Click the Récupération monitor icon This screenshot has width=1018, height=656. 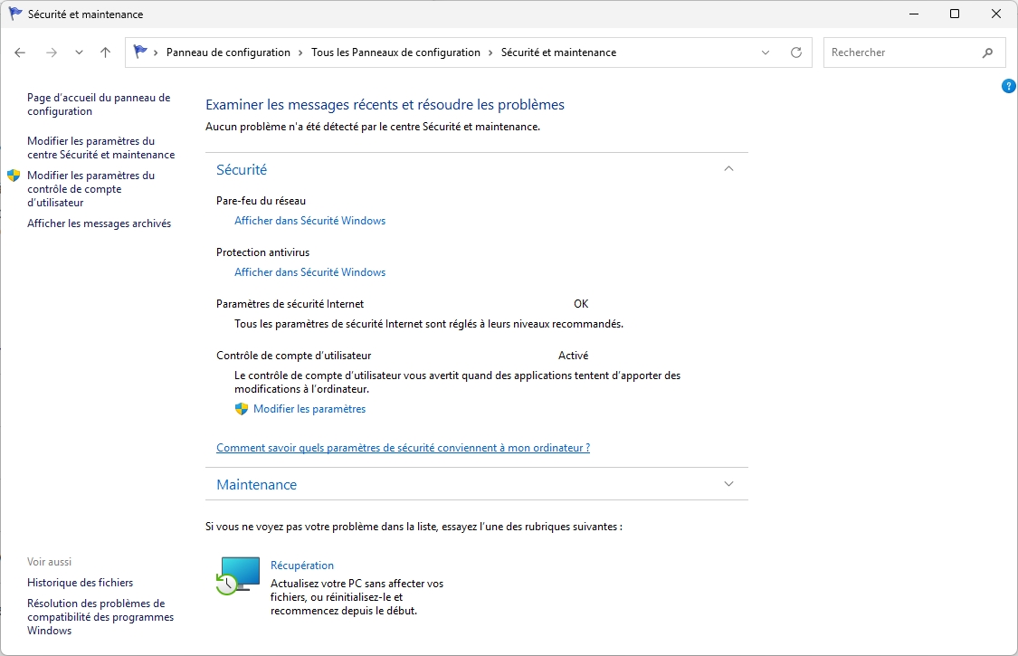238,575
